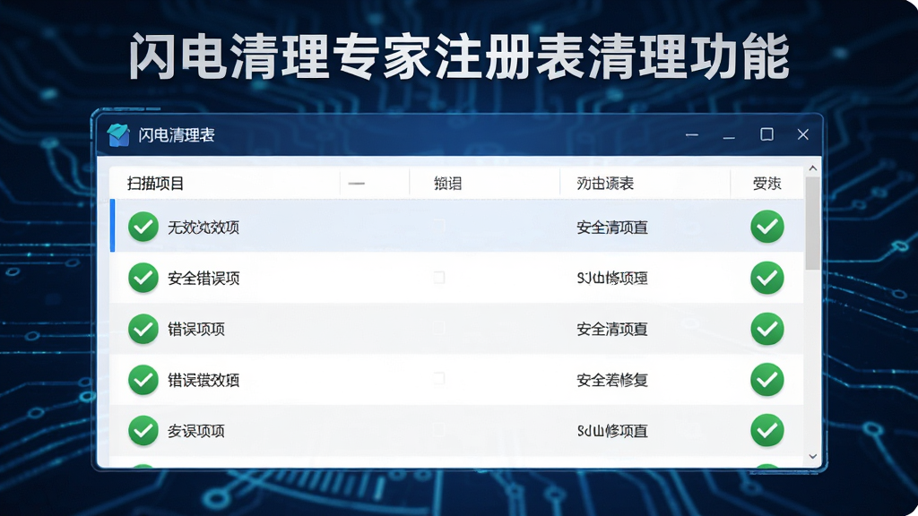Click the column header left of 劝由滤表
This screenshot has width=918, height=516.
(x=448, y=183)
